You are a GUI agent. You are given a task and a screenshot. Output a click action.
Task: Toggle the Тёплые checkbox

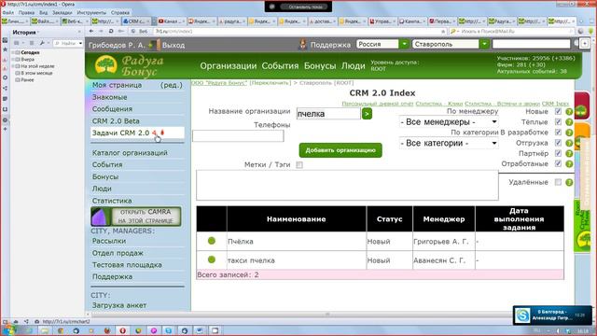coord(558,122)
